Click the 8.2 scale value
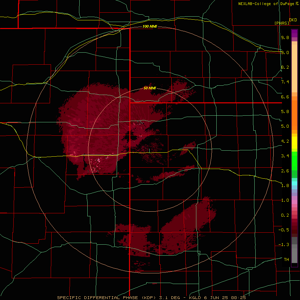Viewport: 300px width, 300px height. [x=285, y=67]
